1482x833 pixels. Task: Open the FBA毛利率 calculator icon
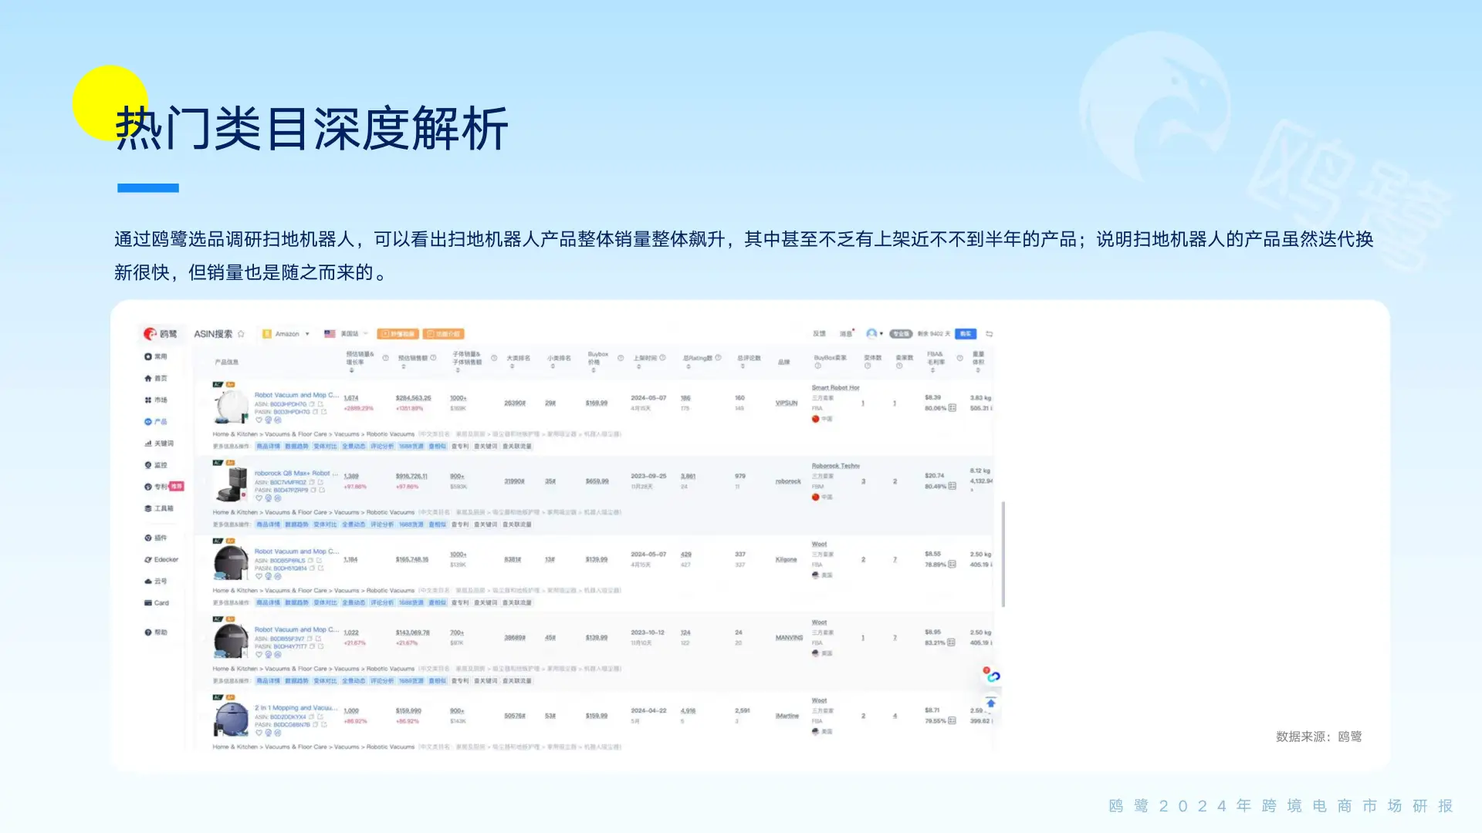(952, 406)
